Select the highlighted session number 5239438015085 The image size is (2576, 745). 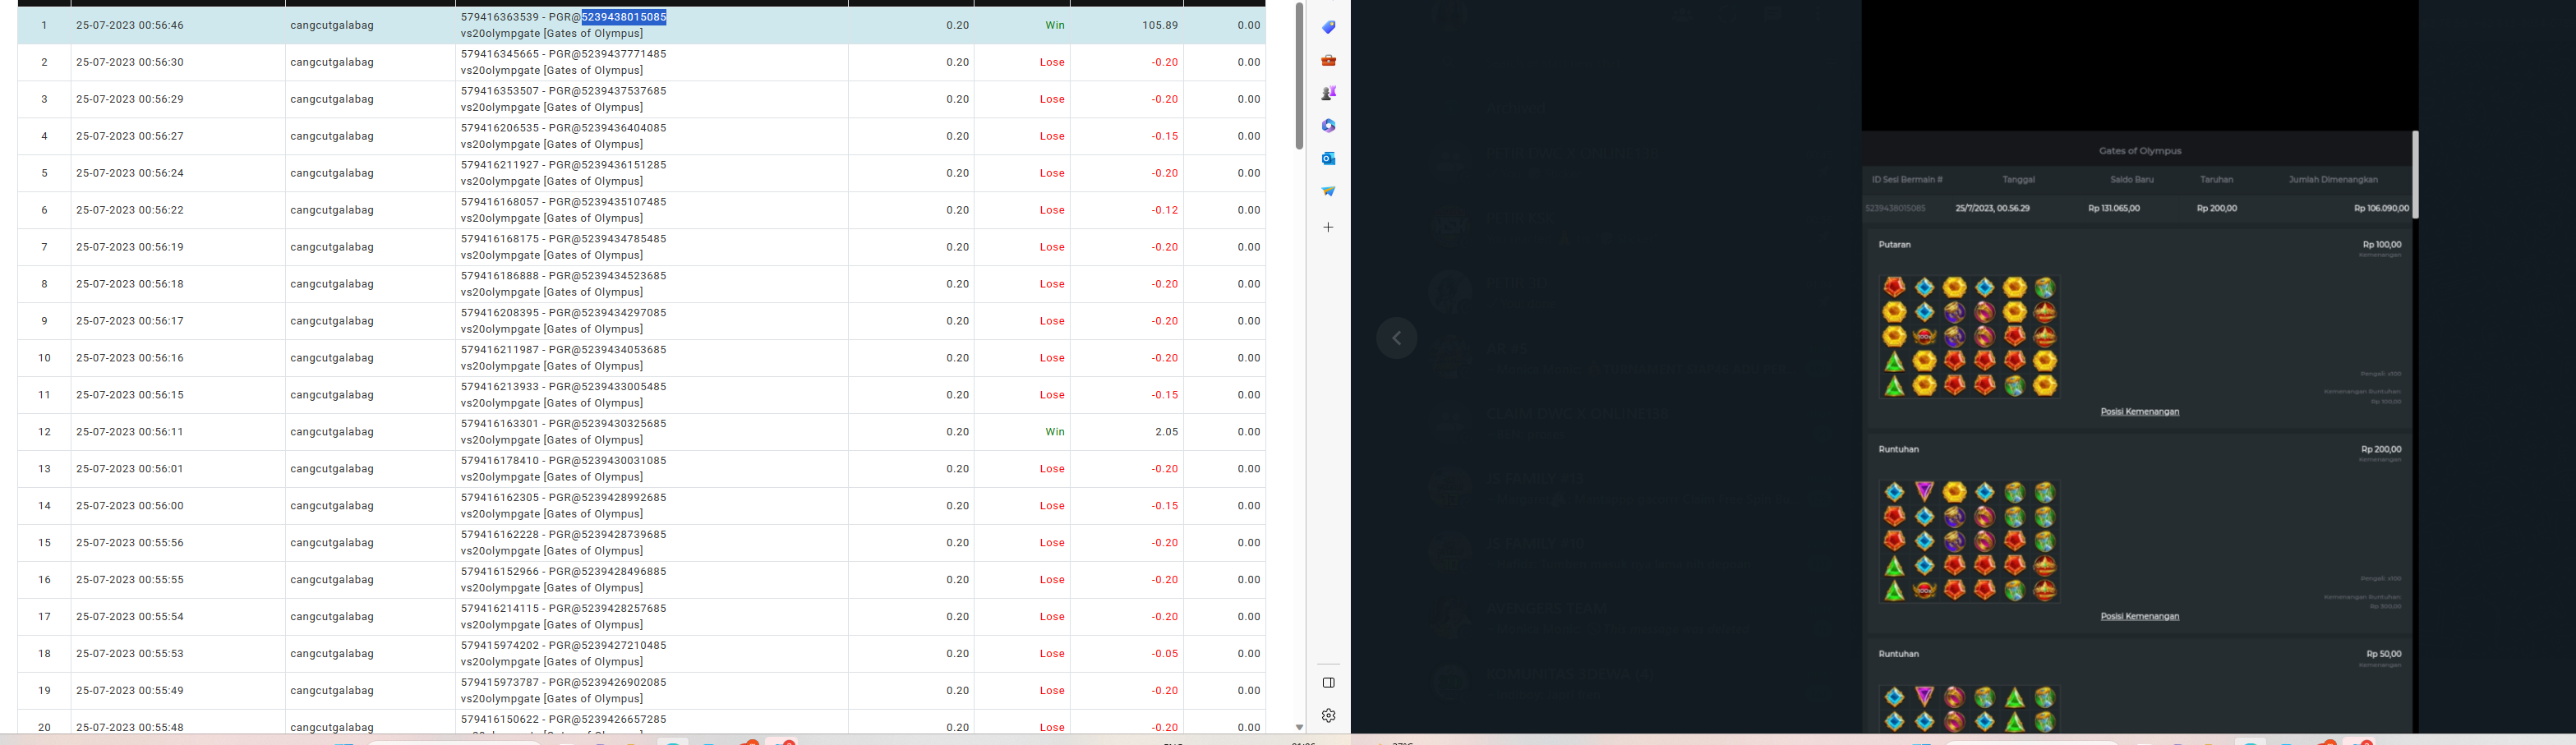point(624,17)
